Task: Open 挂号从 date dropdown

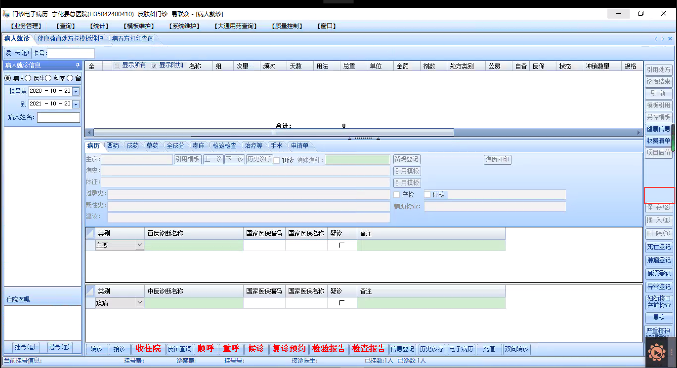Action: click(x=76, y=91)
